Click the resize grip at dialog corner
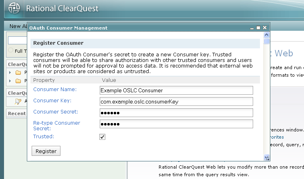304x179 pixels. coord(267,158)
